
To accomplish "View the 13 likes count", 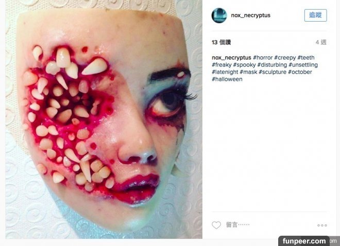I will coord(221,42).
